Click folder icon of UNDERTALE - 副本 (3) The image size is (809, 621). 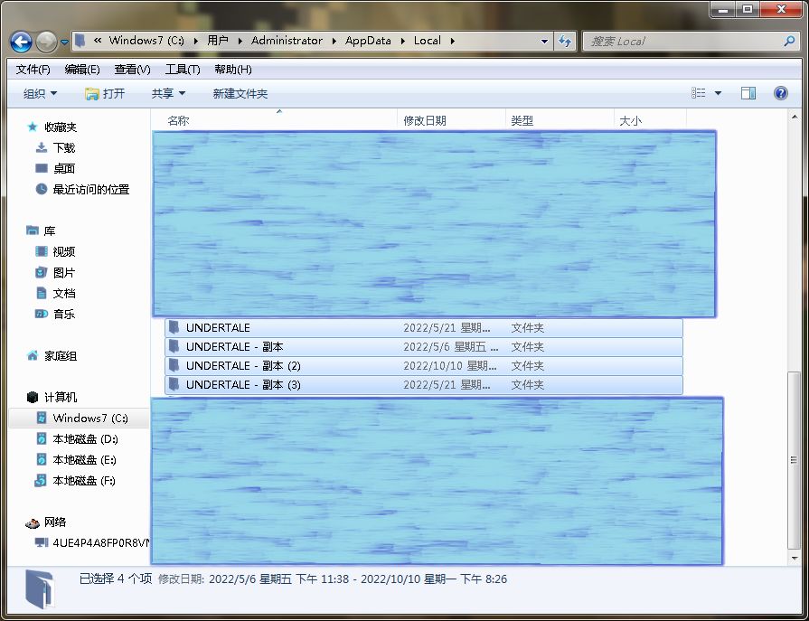click(174, 384)
